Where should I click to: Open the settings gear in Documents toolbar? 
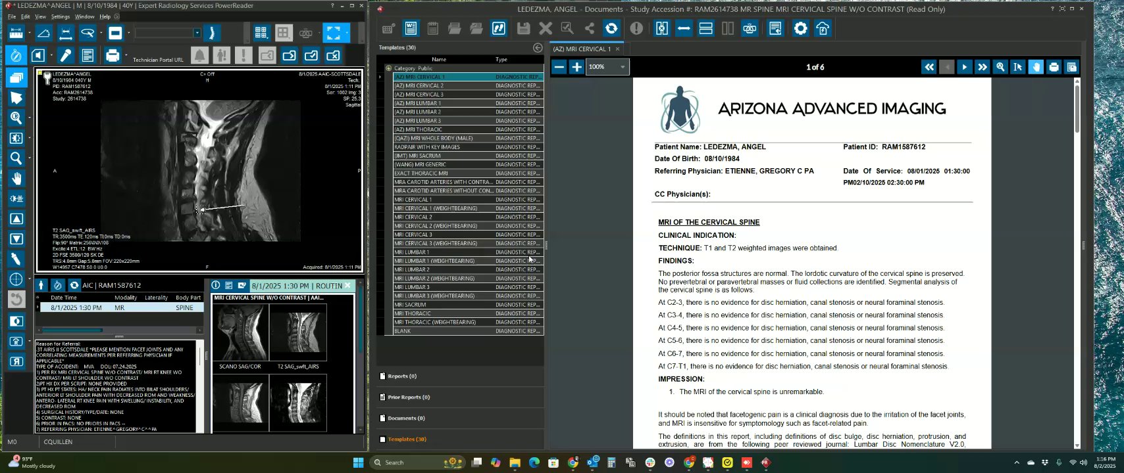click(800, 28)
